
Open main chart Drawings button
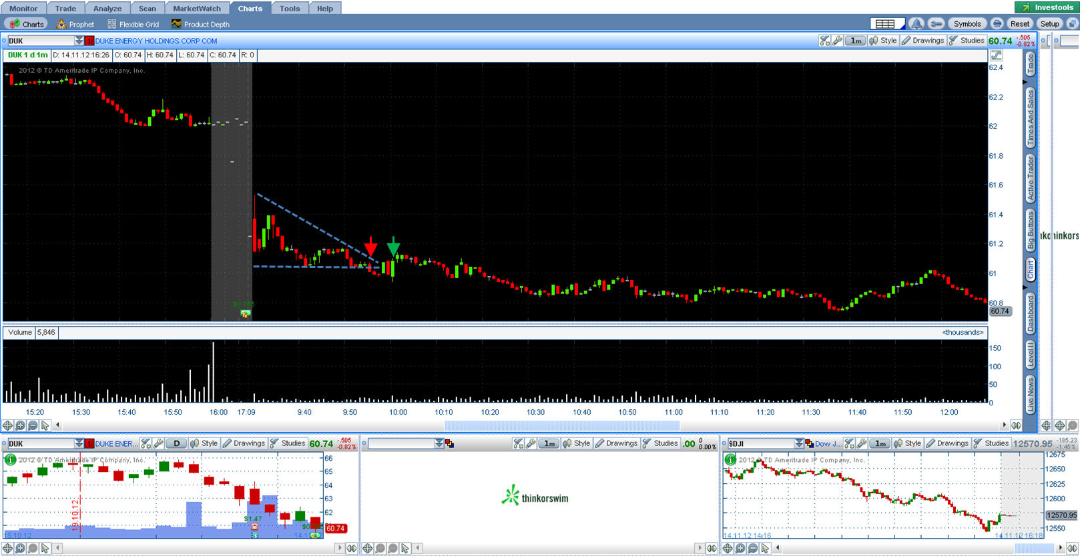[923, 41]
